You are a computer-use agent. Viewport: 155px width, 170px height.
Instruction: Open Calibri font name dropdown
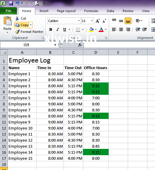click(79, 21)
